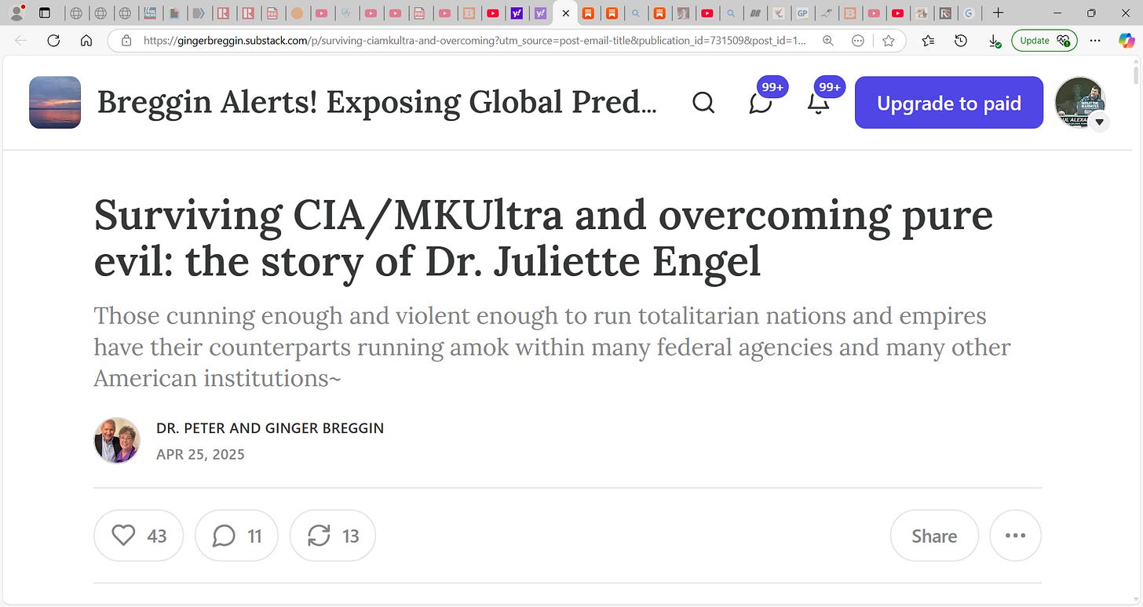Click the Breggin Alerts sunset logo

tap(55, 102)
